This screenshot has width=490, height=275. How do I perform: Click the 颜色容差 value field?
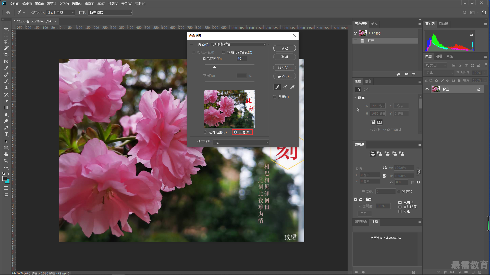click(241, 59)
